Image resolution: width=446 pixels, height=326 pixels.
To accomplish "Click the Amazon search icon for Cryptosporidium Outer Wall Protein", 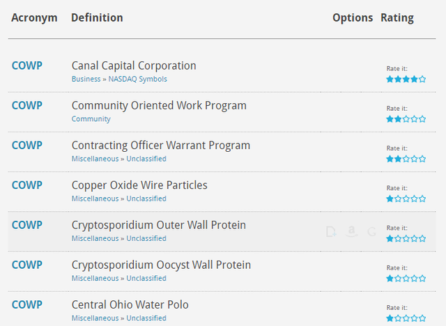I will 352,231.
